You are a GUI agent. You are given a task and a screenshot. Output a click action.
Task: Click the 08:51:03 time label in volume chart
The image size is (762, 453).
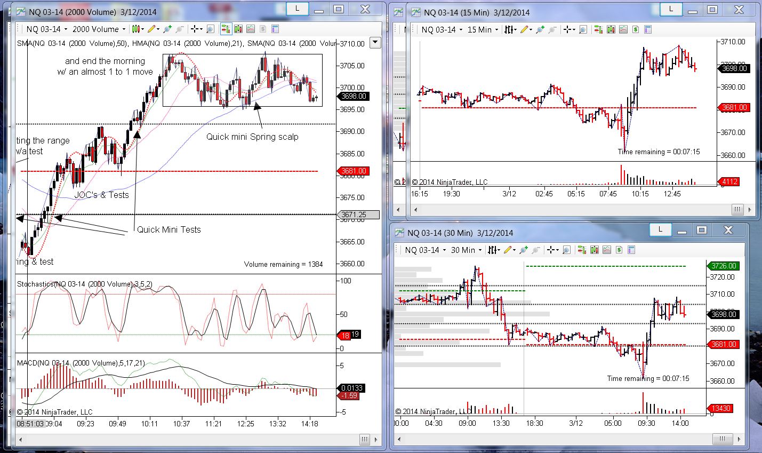pos(30,424)
